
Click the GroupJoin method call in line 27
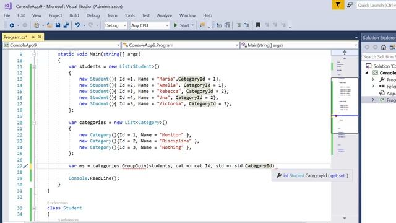point(134,166)
